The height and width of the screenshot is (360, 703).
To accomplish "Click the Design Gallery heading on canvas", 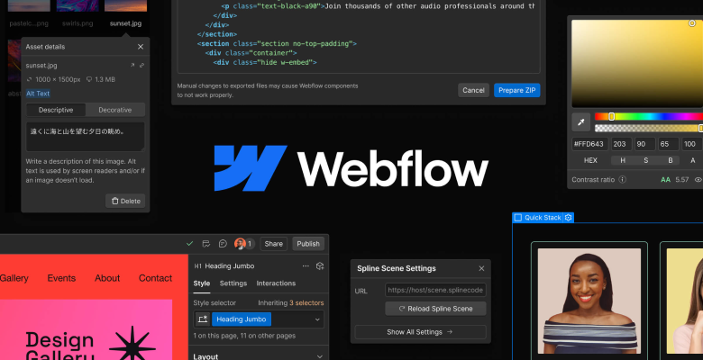I will pos(59,346).
